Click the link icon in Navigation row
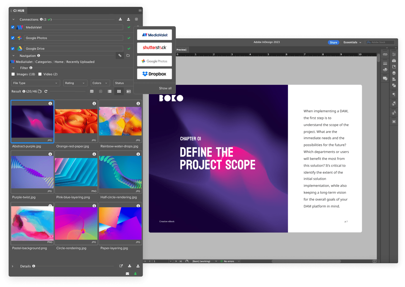This screenshot has width=405, height=287. pos(120,56)
